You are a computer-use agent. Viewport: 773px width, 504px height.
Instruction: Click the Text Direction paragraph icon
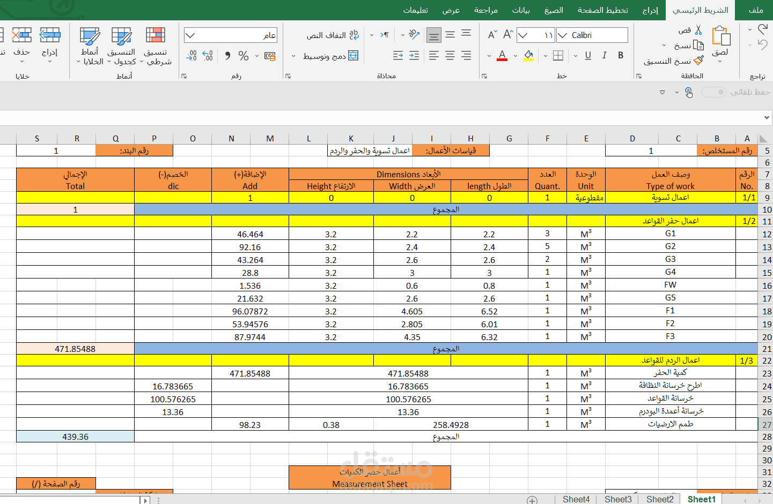pyautogui.click(x=385, y=35)
